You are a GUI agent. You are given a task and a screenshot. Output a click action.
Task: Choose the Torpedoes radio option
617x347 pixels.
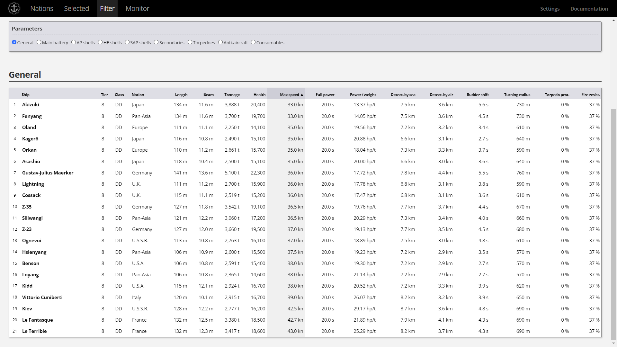click(190, 42)
